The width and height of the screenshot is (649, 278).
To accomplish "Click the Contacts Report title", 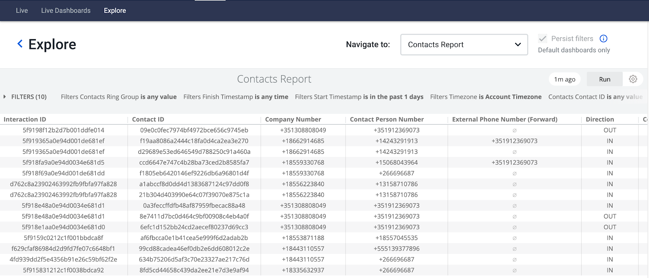I will (x=274, y=79).
